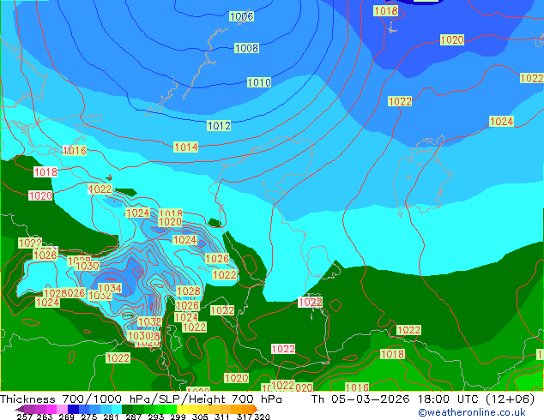Select the 1010 isobar label

click(x=259, y=82)
